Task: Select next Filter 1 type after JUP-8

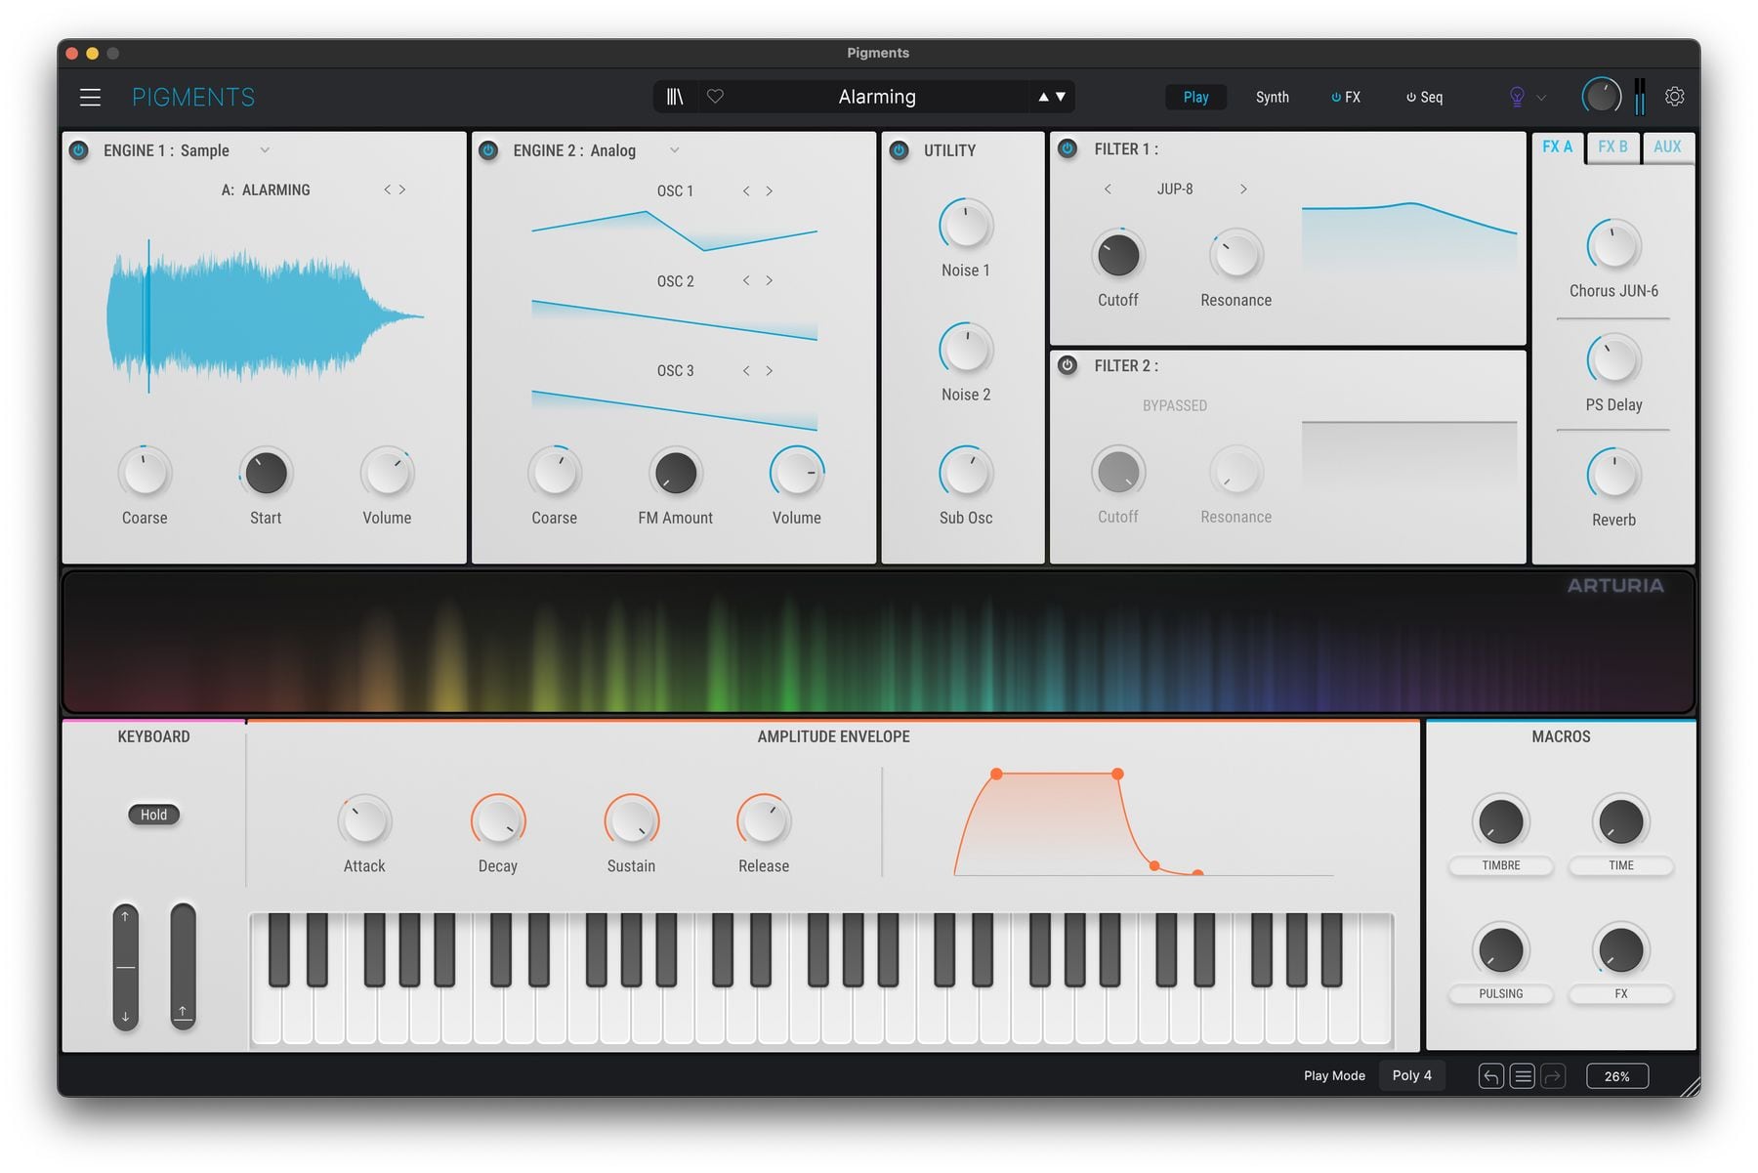Action: tap(1243, 189)
